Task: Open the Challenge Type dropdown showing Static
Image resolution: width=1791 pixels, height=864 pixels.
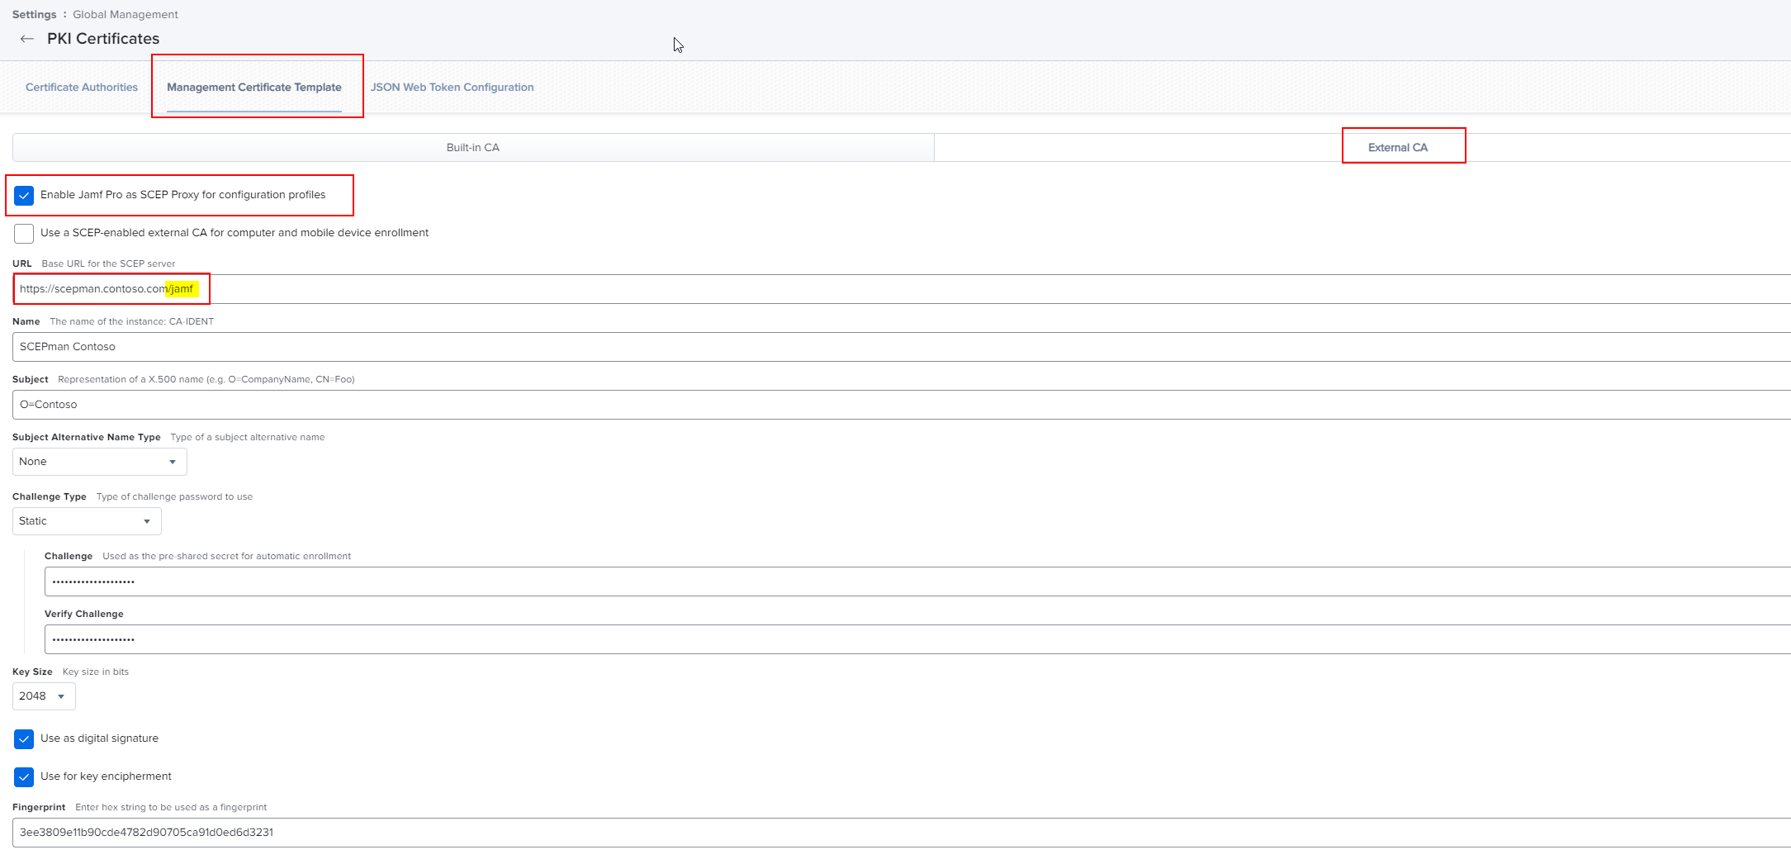Action: pos(87,521)
